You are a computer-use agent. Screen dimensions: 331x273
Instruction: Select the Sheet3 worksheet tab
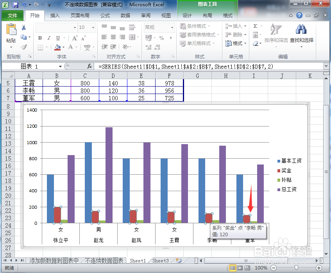click(161, 261)
